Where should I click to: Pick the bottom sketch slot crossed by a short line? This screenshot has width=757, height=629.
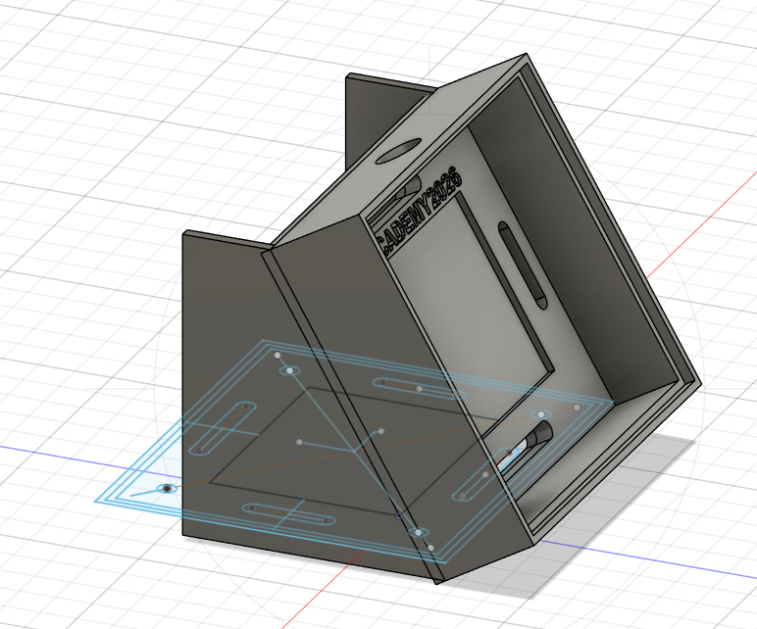pos(288,514)
